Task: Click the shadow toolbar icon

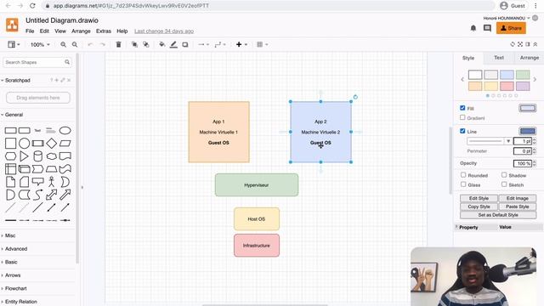Action: pos(185,44)
